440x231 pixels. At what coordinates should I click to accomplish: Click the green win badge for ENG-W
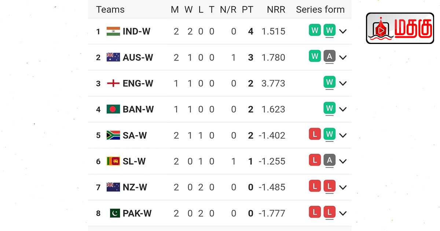click(x=330, y=82)
